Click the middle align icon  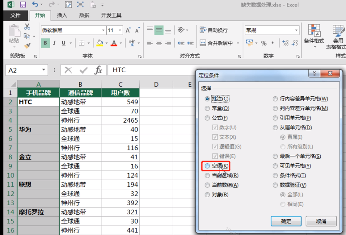(x=159, y=30)
